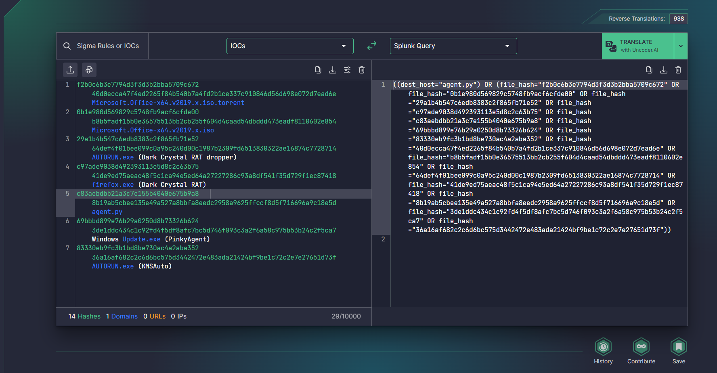This screenshot has width=717, height=373.
Task: Click the 1 Domains counter
Action: click(x=122, y=316)
